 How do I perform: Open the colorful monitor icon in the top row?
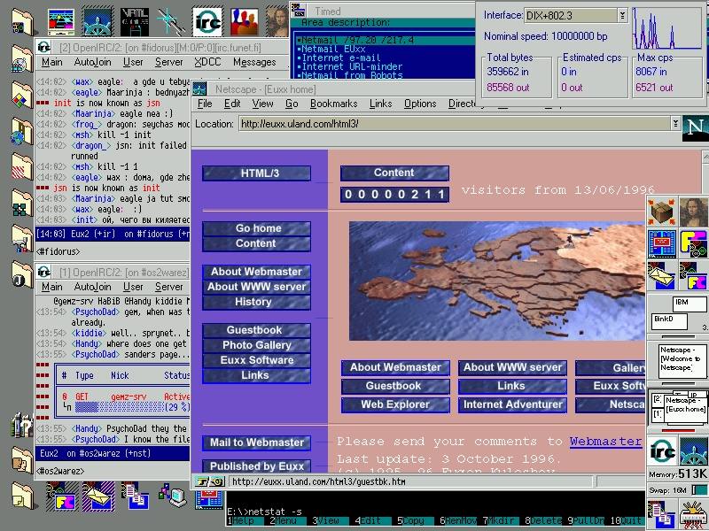[x=61, y=21]
